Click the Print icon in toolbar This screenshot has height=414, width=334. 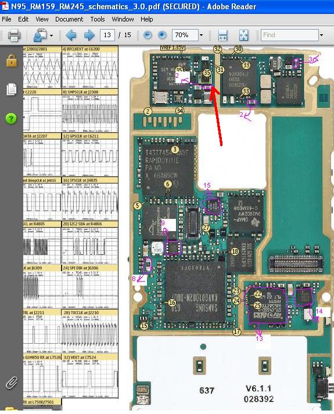coord(15,35)
